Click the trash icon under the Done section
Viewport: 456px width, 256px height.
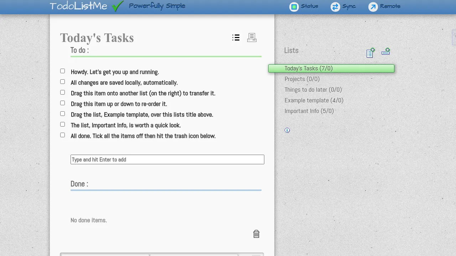[256, 234]
